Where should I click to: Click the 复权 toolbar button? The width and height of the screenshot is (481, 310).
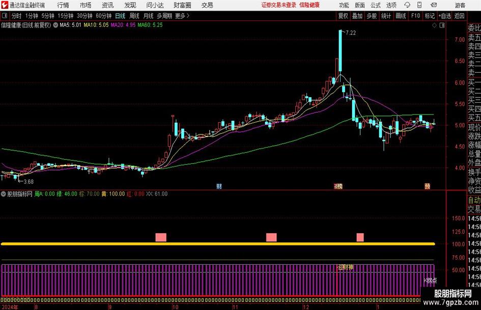(343, 16)
